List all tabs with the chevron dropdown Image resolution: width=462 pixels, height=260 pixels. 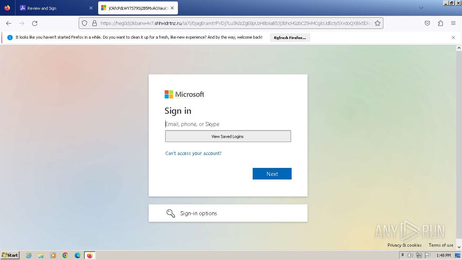421,8
